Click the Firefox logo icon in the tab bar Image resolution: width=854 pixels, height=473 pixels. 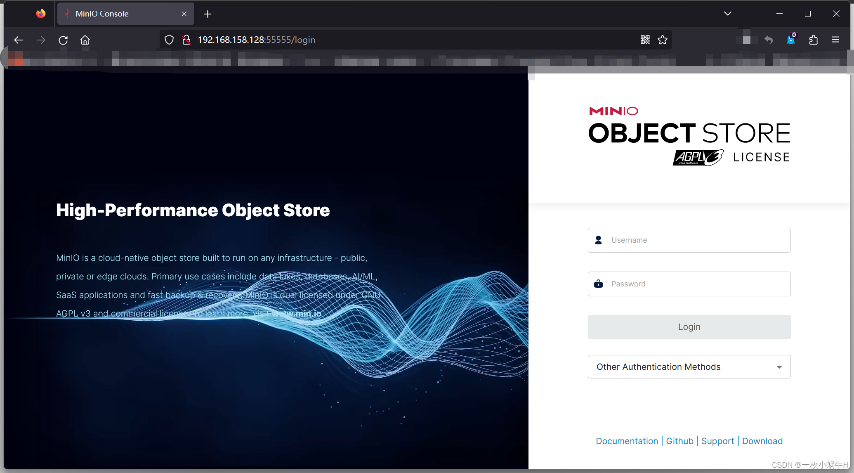[x=41, y=14]
